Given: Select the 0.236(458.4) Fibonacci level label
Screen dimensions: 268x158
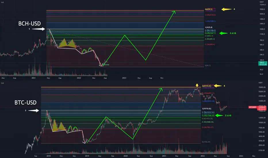Looking at the screenshot, I should tap(210, 45).
